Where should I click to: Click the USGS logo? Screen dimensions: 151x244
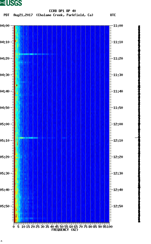[x=11, y=3]
